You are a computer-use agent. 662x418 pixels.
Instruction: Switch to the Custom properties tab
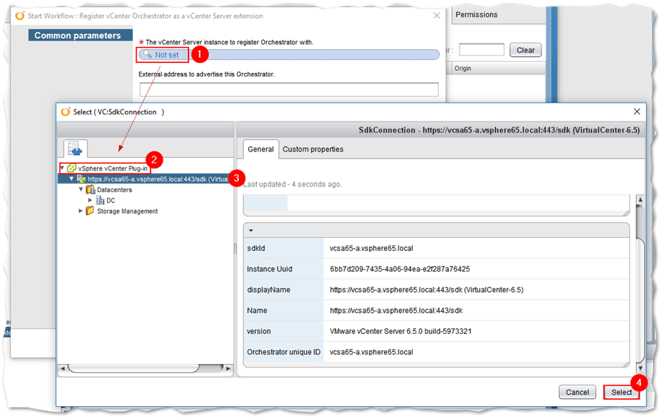pos(313,149)
